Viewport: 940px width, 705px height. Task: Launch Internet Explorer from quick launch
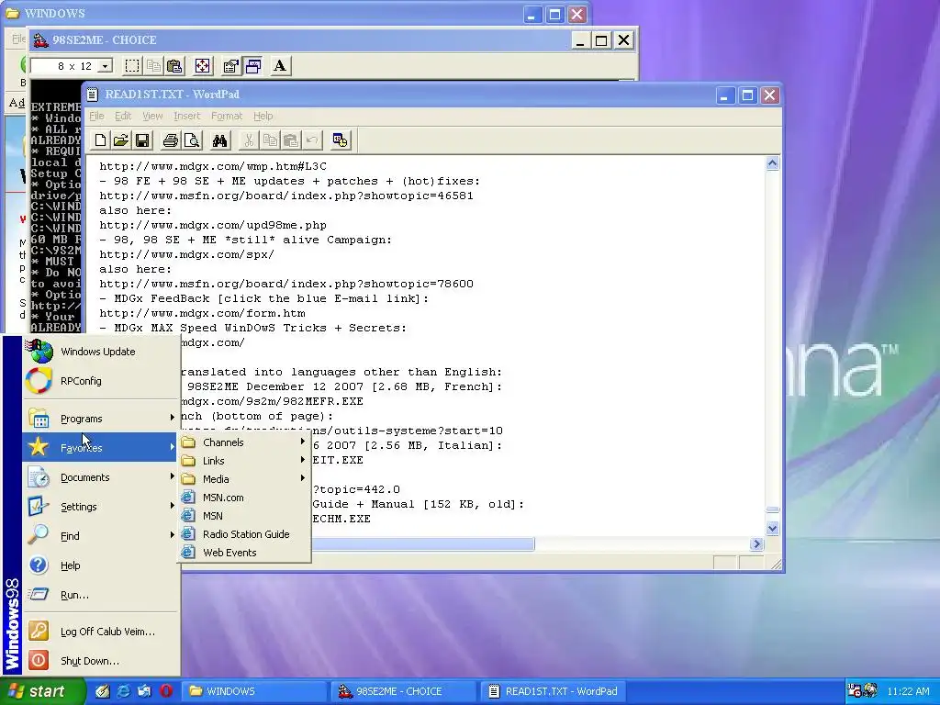click(x=124, y=691)
